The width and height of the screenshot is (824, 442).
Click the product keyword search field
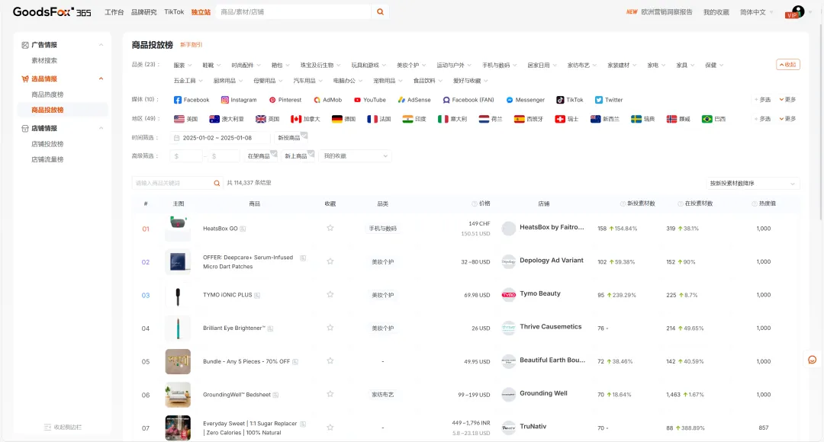point(172,183)
